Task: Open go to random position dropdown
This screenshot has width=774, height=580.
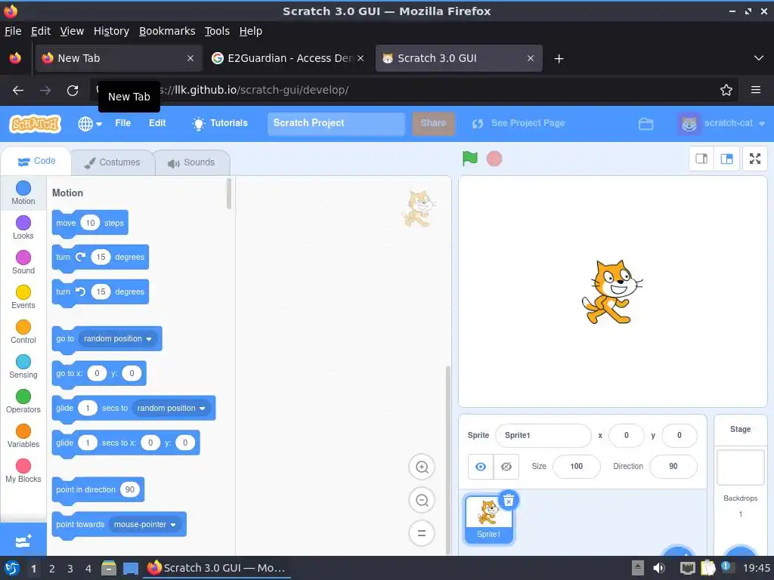Action: point(117,339)
